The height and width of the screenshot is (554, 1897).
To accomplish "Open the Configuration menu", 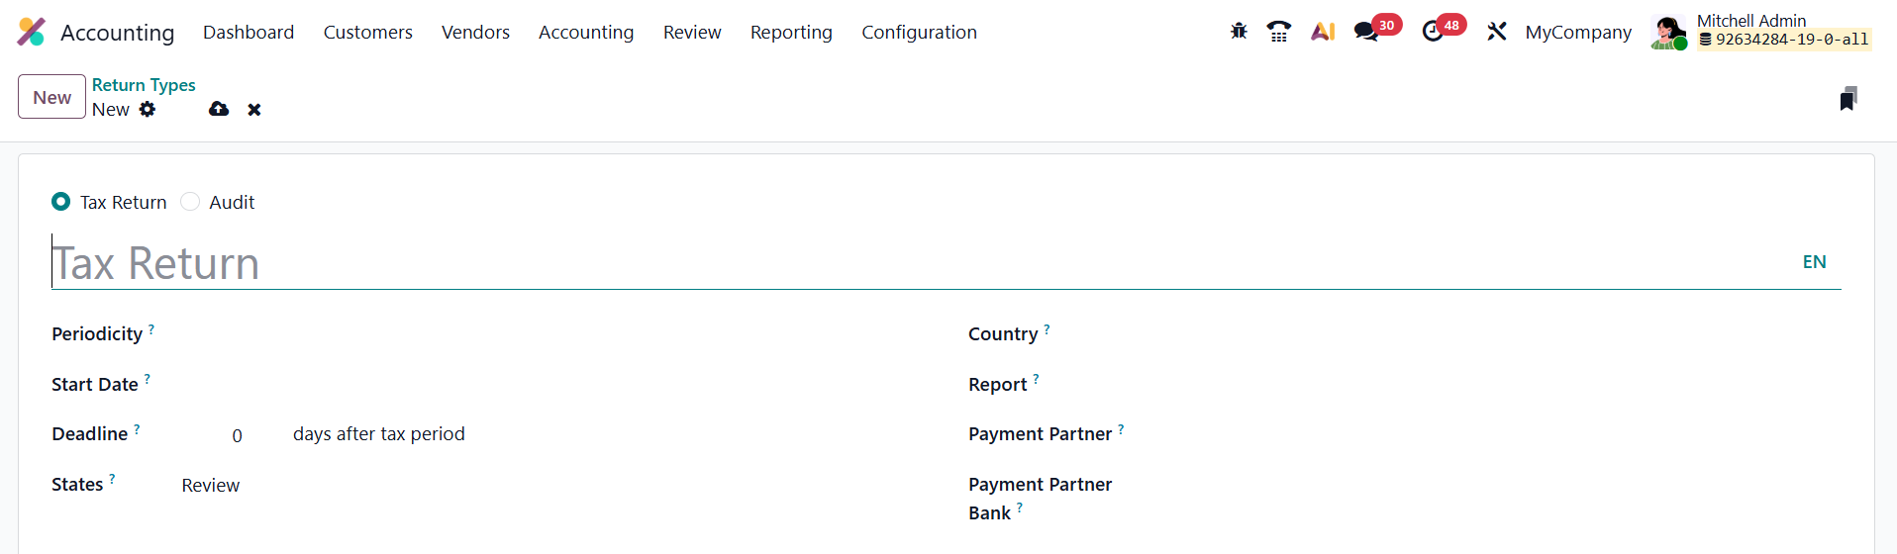I will click(x=919, y=32).
